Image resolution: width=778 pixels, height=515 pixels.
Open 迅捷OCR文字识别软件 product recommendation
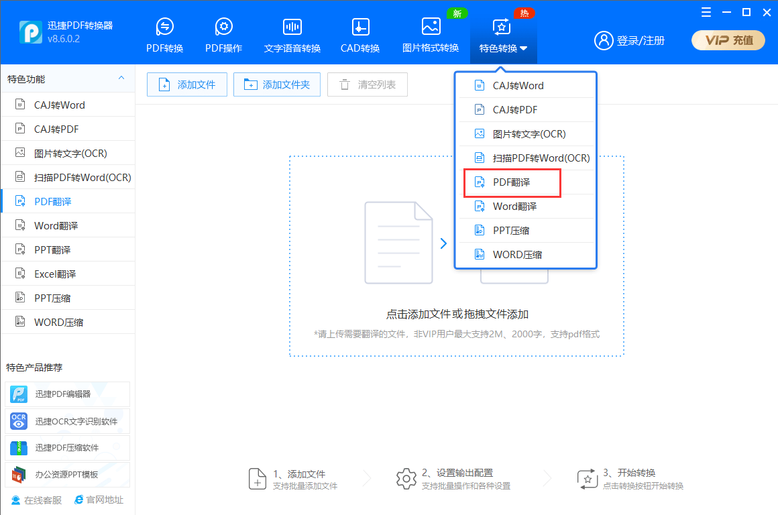tap(68, 421)
